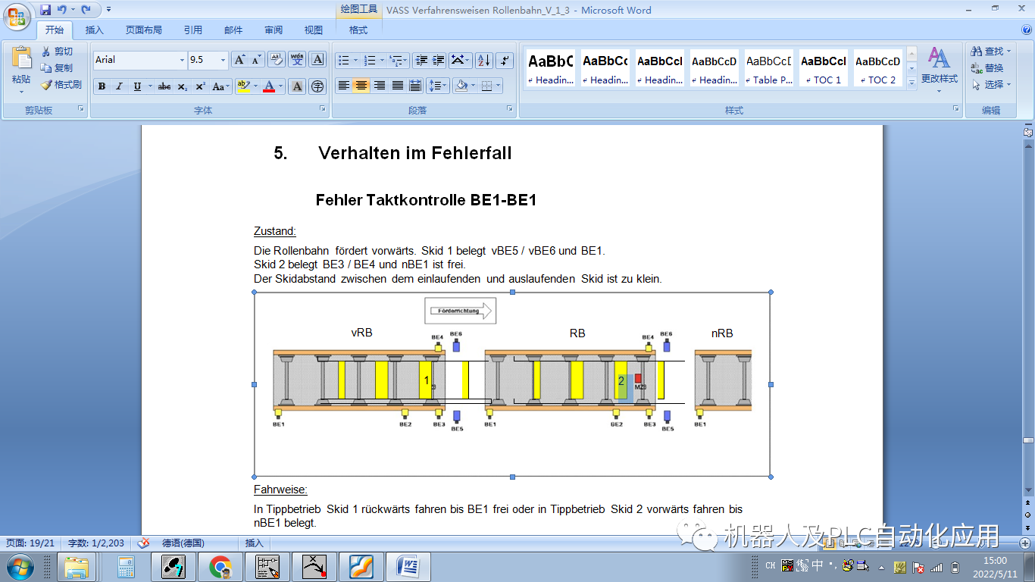This screenshot has width=1035, height=582.
Task: Switch to the 插入 tab
Action: tap(94, 30)
